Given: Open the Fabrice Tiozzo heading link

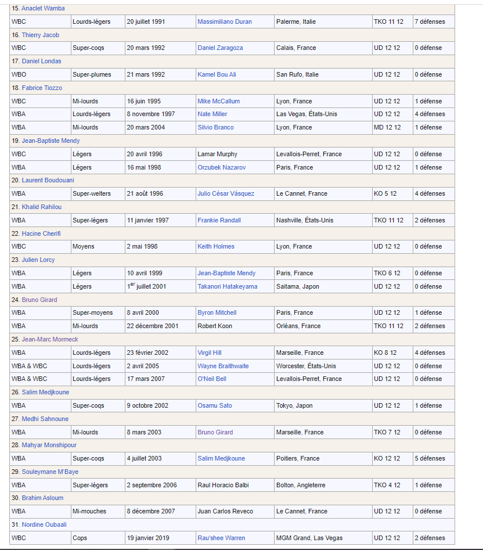Looking at the screenshot, I should (42, 88).
